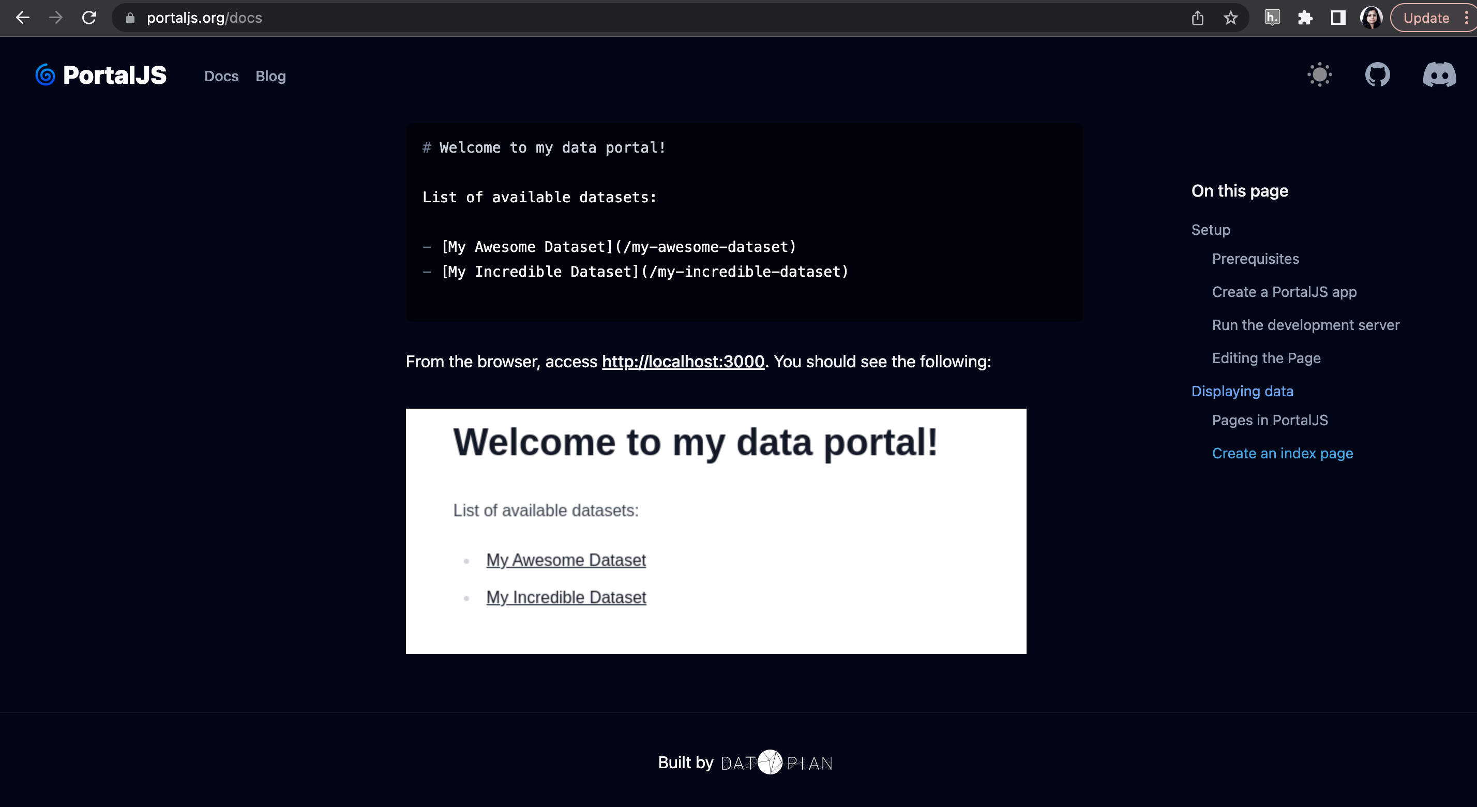
Task: Open the Hypothesis extension icon
Action: pyautogui.click(x=1272, y=18)
